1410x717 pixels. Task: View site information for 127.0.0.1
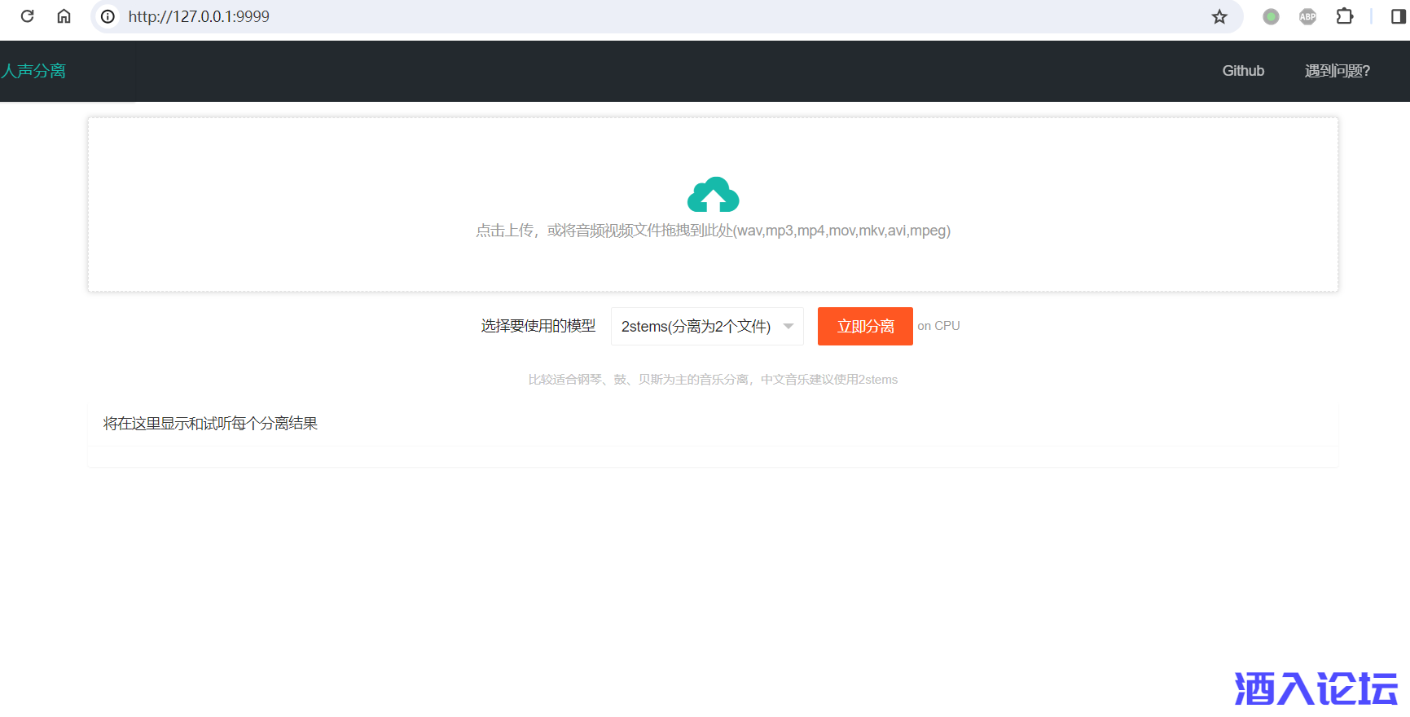tap(108, 16)
